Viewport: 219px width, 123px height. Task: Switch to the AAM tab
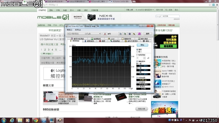click(111, 39)
